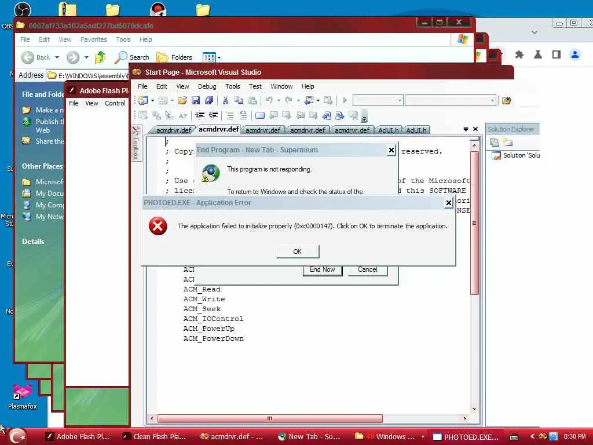Open the Text Editor toolbar options dropdown
The width and height of the screenshot is (593, 445).
[364, 115]
